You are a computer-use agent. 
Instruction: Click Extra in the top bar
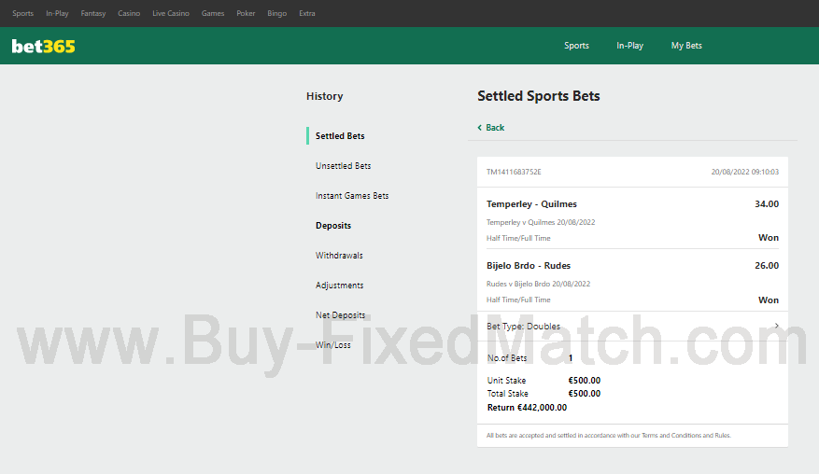pos(307,14)
